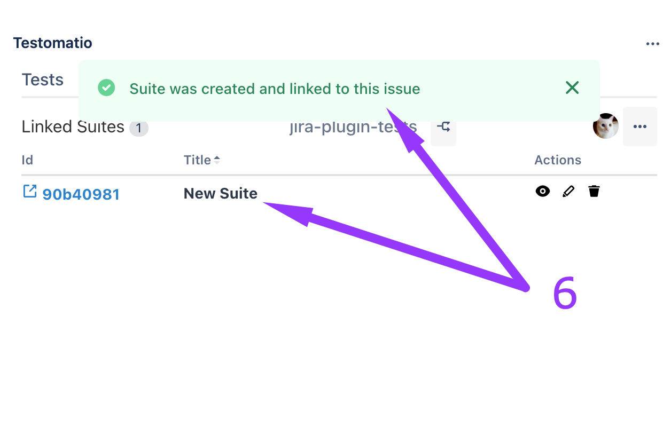
Task: Click the New Suite title
Action: 221,193
